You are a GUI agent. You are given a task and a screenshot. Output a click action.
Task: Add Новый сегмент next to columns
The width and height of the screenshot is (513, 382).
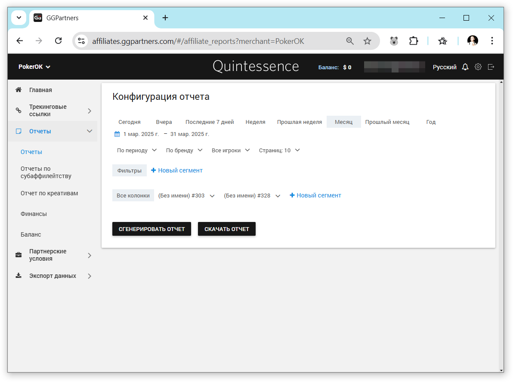coord(315,195)
